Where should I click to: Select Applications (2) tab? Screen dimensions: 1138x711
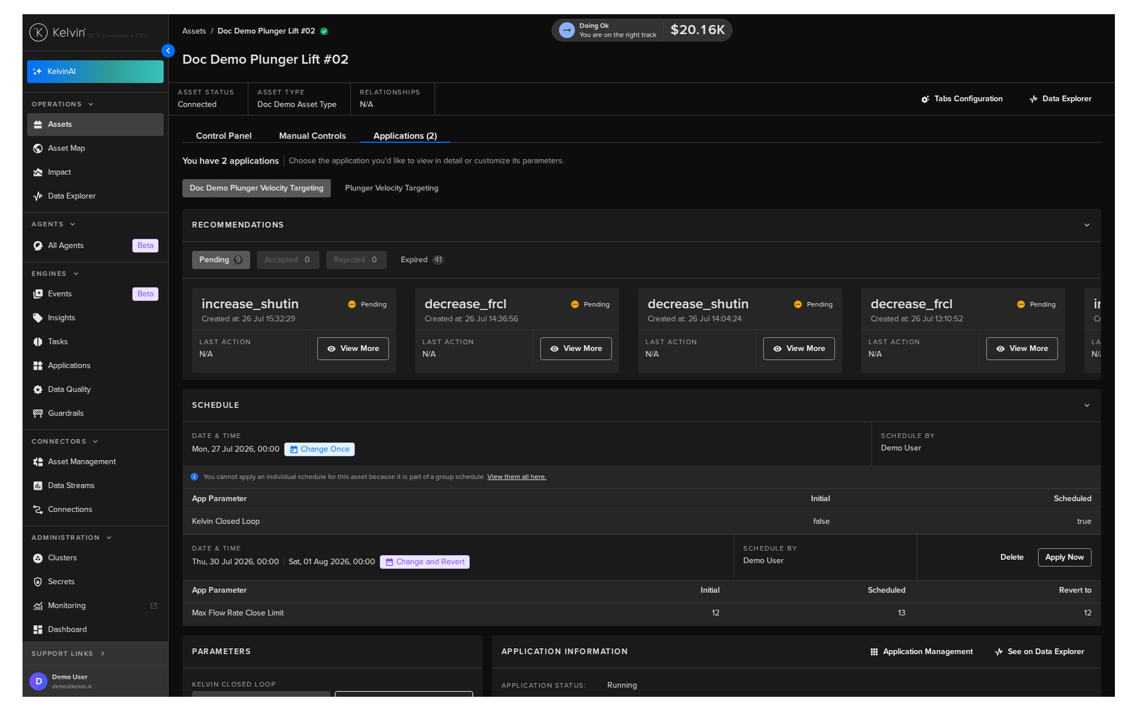405,136
